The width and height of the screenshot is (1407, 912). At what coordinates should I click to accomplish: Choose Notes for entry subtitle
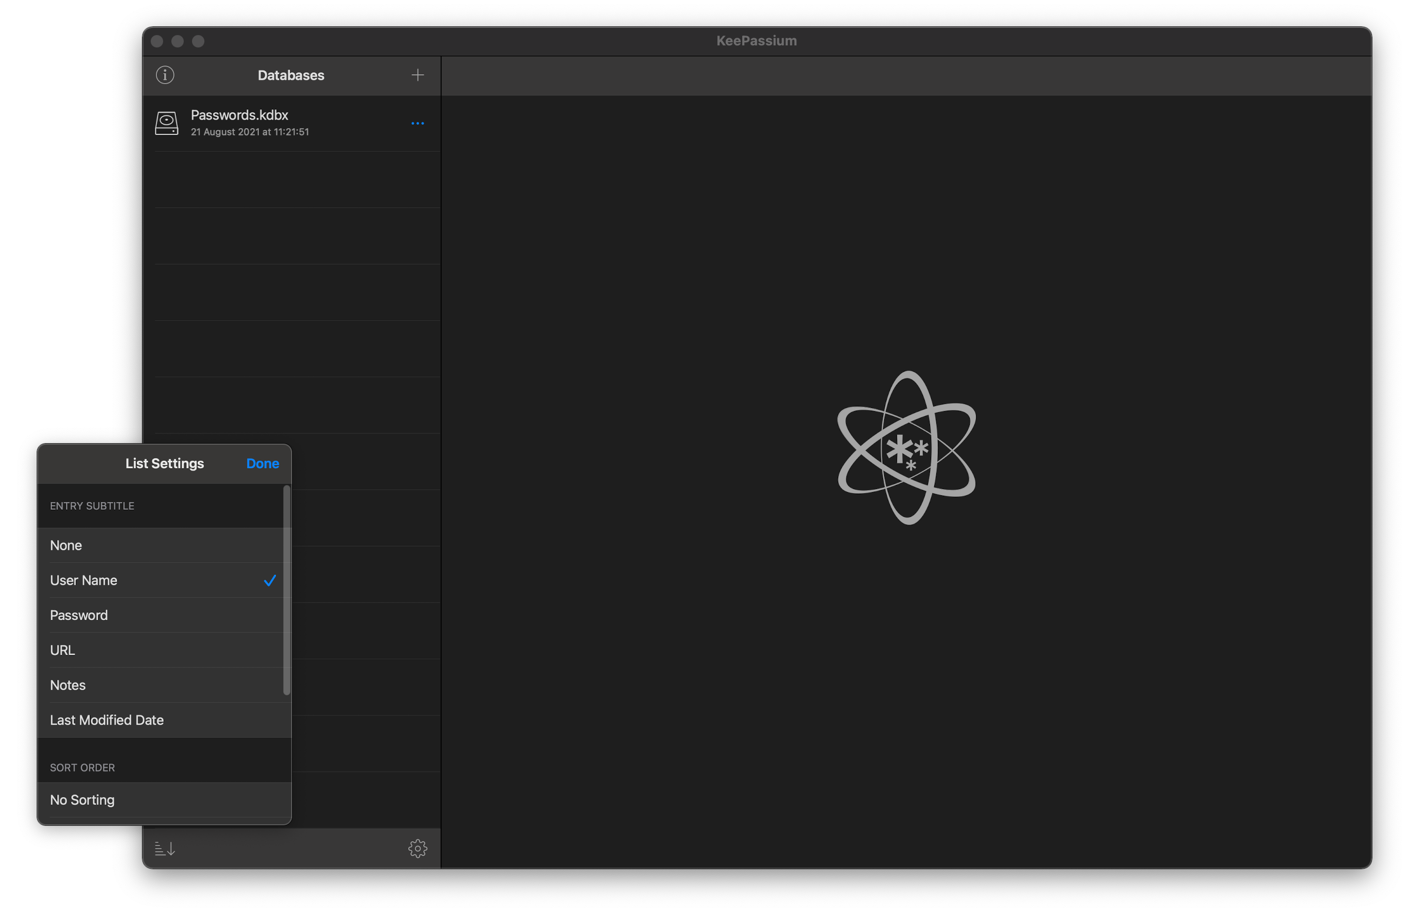pos(68,685)
